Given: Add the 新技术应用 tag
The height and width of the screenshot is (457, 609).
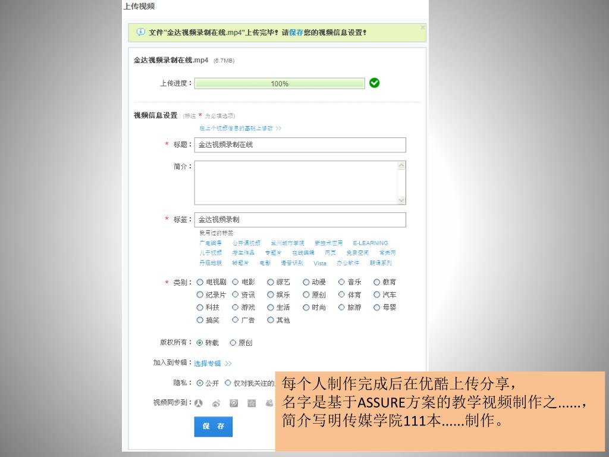Looking at the screenshot, I should [328, 243].
